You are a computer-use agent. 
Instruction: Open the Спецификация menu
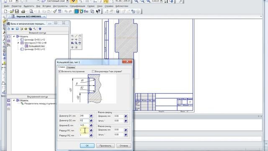pyautogui.click(x=77, y=6)
